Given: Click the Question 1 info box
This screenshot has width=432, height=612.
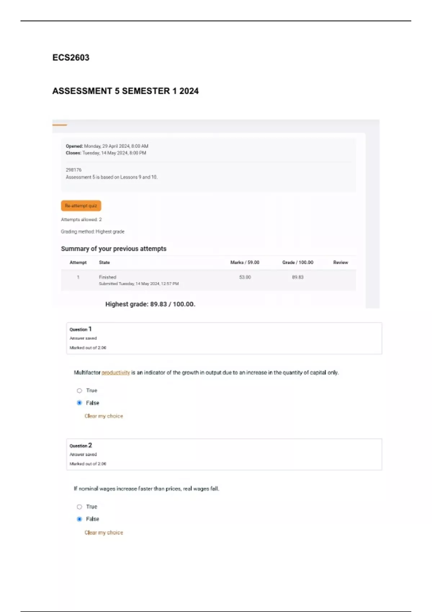Looking at the screenshot, I should (x=224, y=338).
